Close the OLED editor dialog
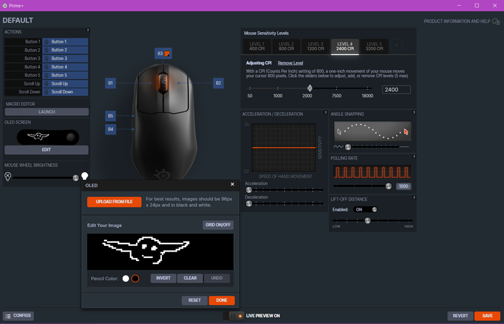This screenshot has height=324, width=504. point(232,185)
